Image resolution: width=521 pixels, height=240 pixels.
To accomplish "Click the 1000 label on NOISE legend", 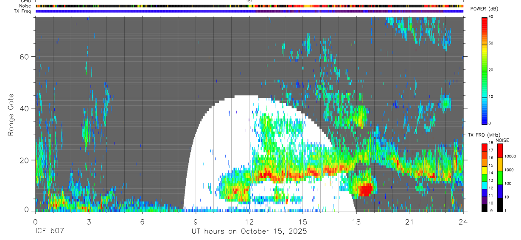I will (509, 170).
